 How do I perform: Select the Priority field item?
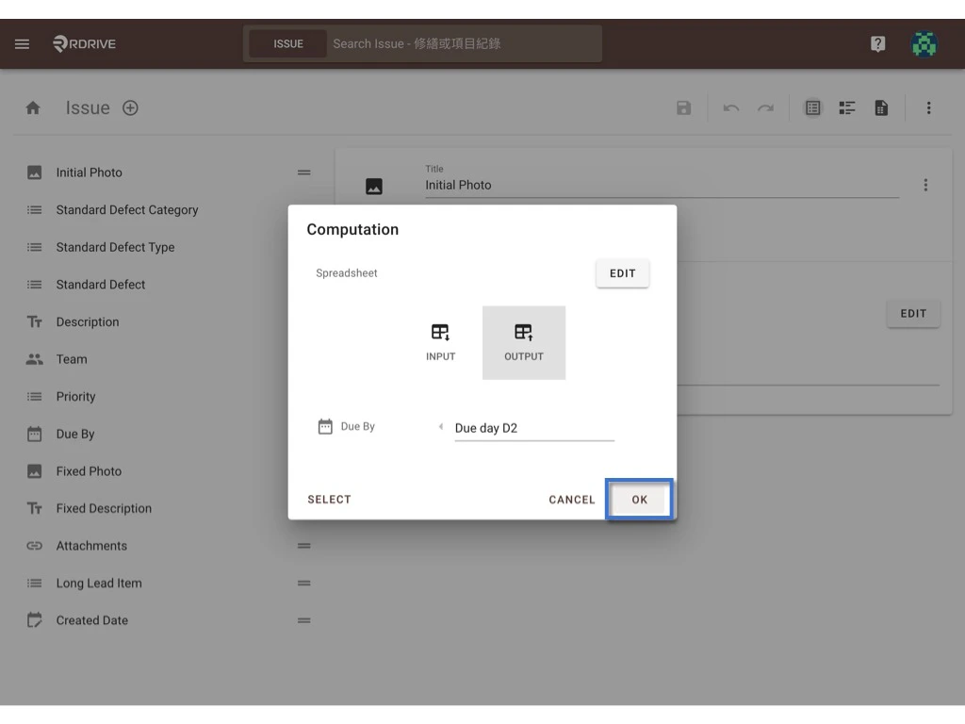[x=75, y=397]
